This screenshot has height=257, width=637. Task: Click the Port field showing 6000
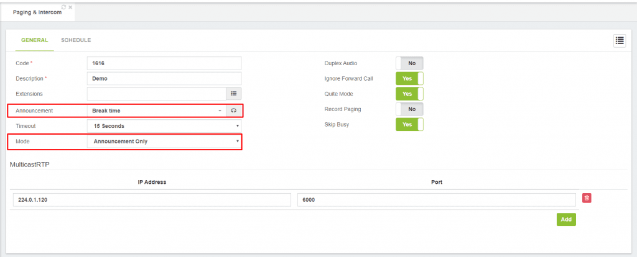tap(437, 200)
